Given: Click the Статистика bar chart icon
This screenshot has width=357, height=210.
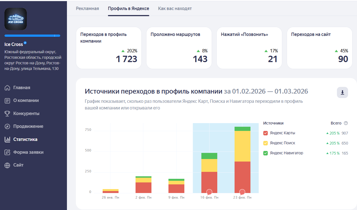Looking at the screenshot, I should click(x=8, y=140).
